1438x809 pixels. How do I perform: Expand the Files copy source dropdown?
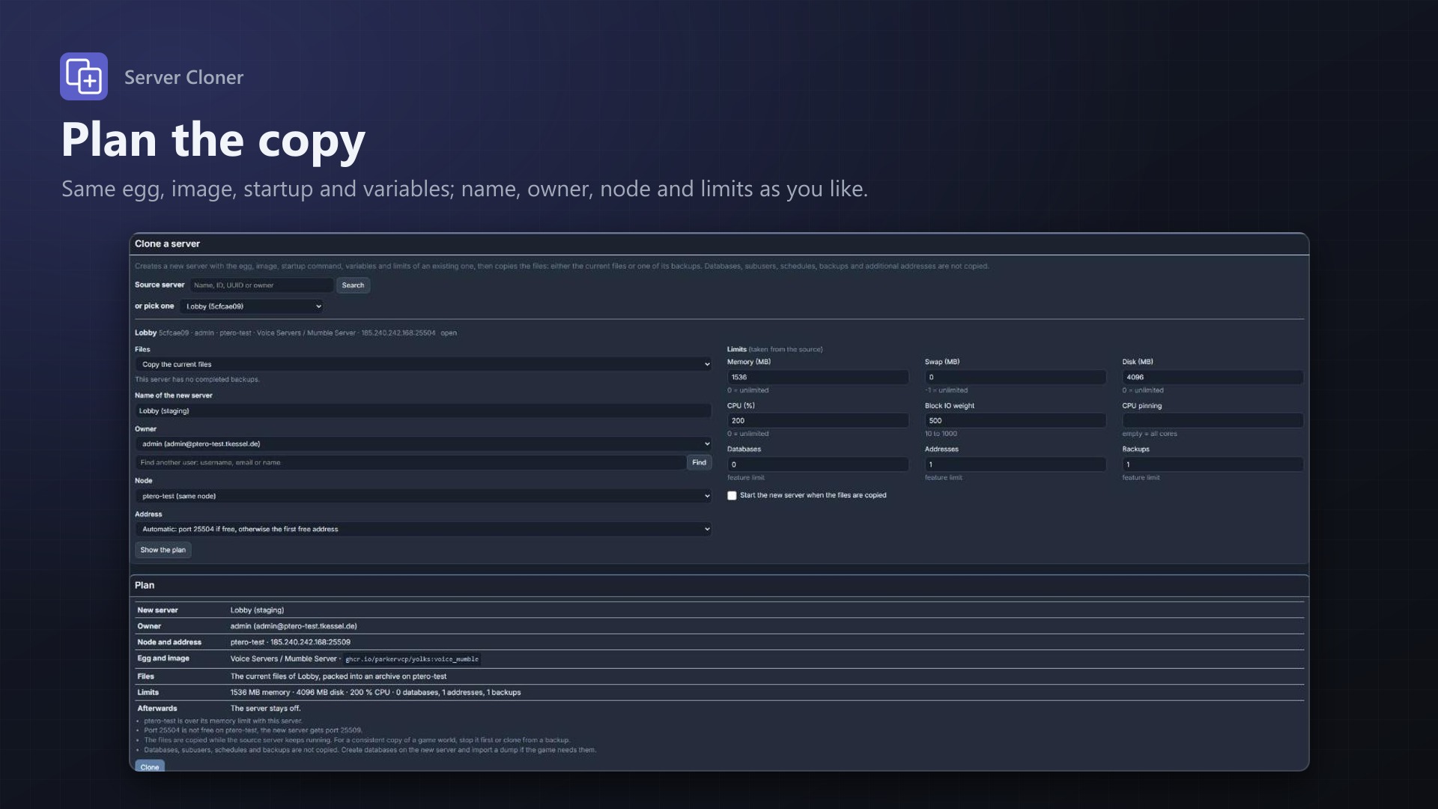click(x=423, y=365)
